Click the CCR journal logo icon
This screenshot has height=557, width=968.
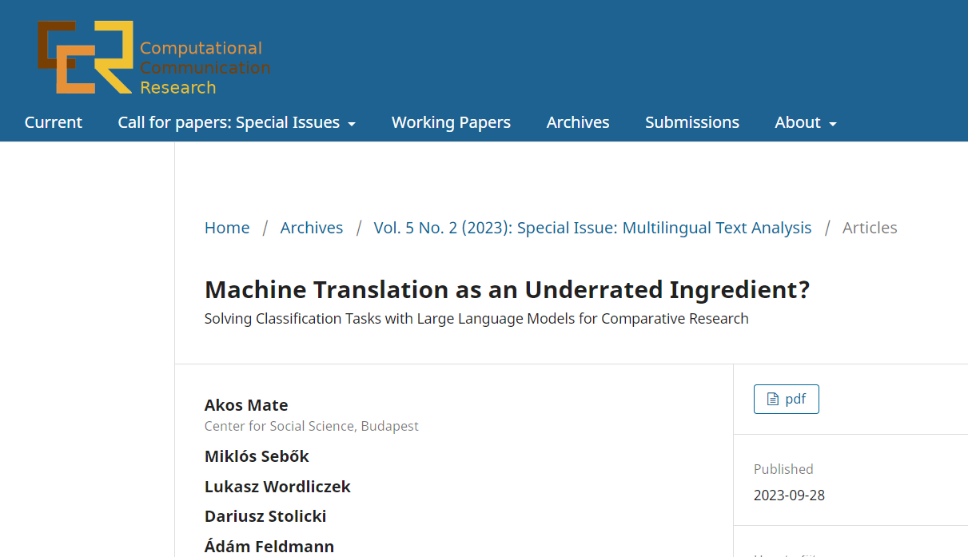pyautogui.click(x=85, y=57)
